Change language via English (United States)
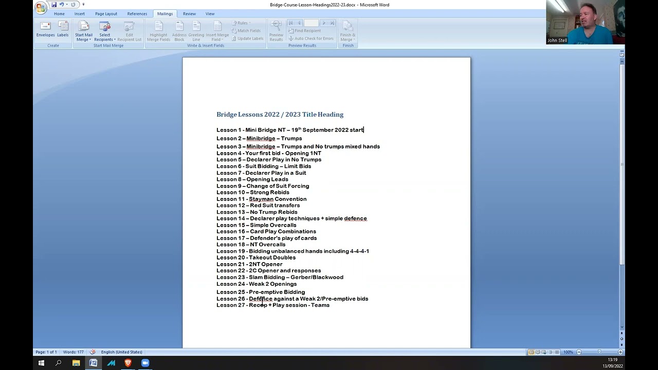The width and height of the screenshot is (658, 370). [x=121, y=352]
